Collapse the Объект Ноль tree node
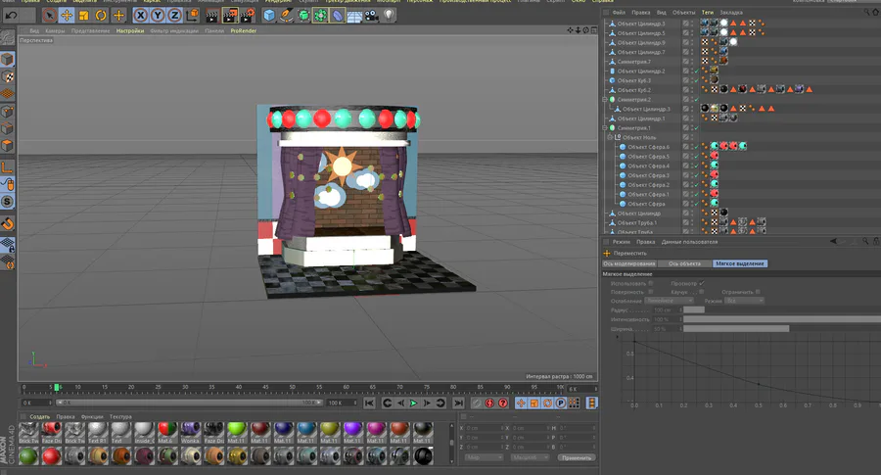The width and height of the screenshot is (881, 475). tap(610, 137)
